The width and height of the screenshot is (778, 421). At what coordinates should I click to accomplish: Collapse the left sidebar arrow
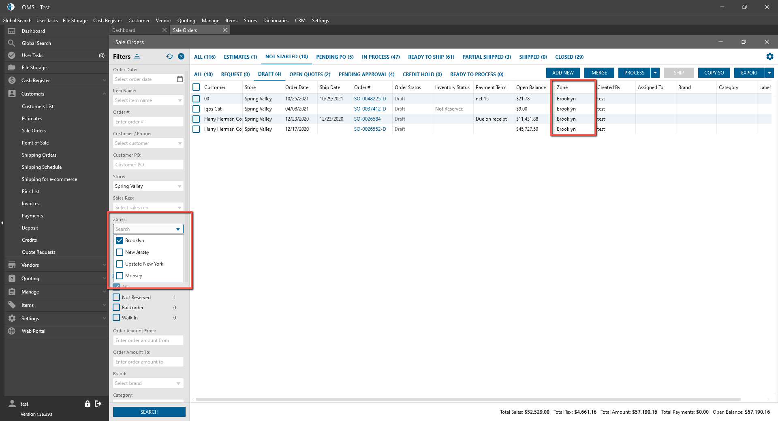click(x=2, y=223)
